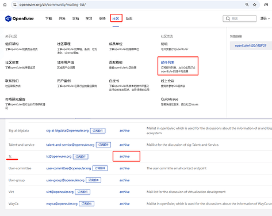Open 邮件列表 mailing list entry
The image size is (272, 216).
(x=167, y=62)
